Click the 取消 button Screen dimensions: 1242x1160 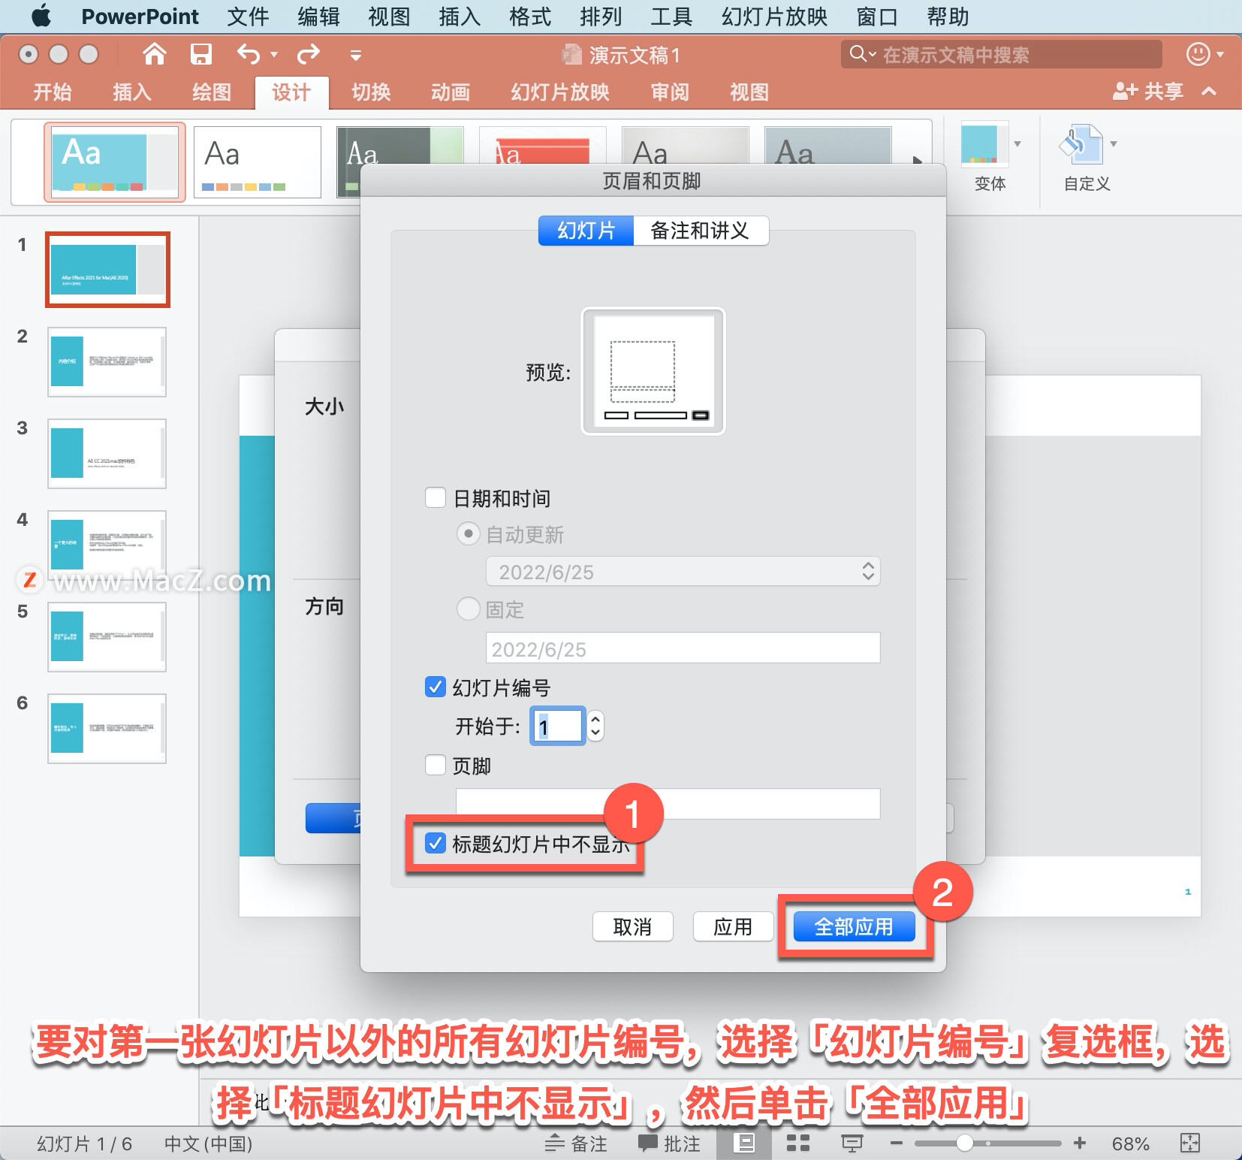pos(632,926)
